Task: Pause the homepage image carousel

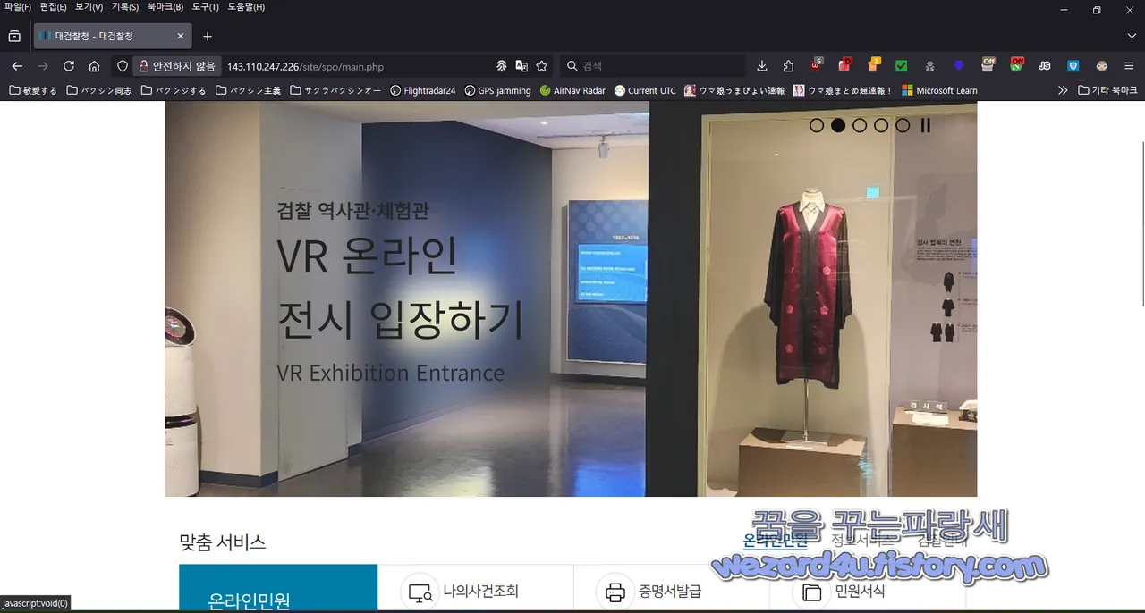Action: tap(926, 125)
